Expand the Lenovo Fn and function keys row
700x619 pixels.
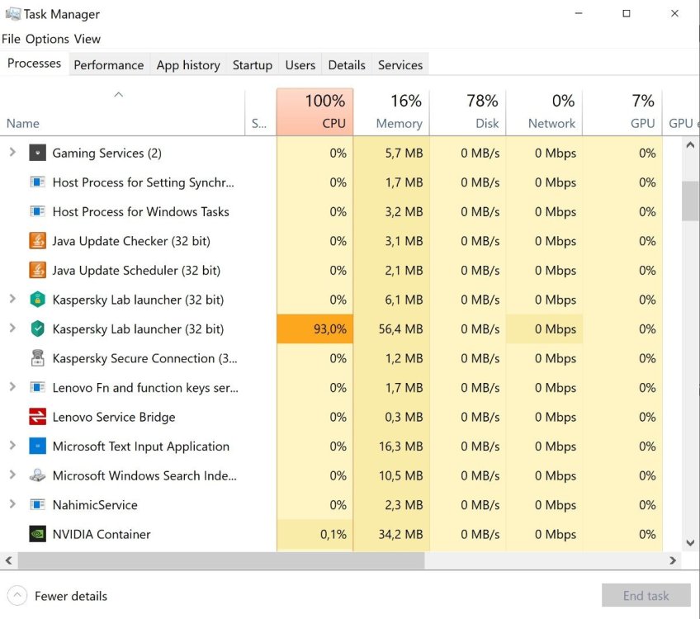[12, 387]
